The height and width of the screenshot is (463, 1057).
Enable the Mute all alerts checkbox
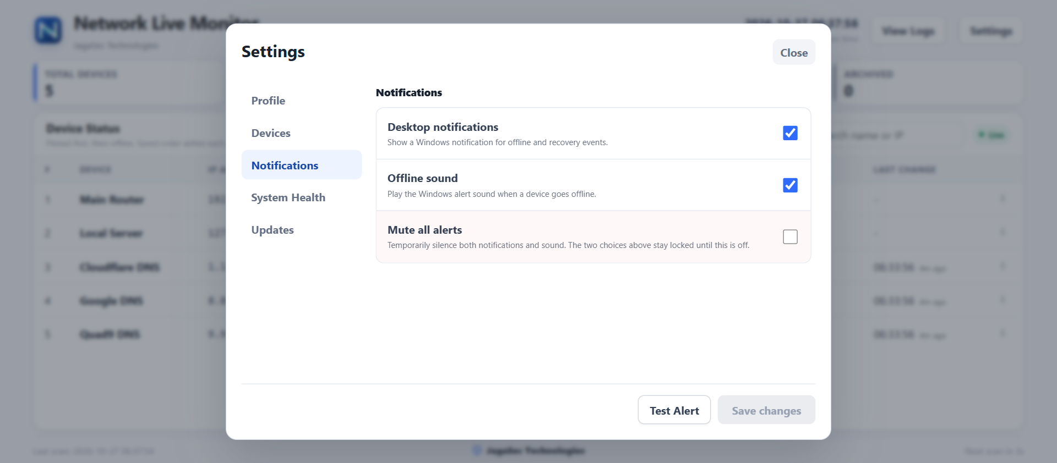tap(790, 236)
